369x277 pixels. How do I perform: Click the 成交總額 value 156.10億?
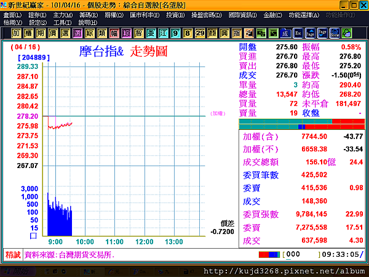(x=320, y=162)
